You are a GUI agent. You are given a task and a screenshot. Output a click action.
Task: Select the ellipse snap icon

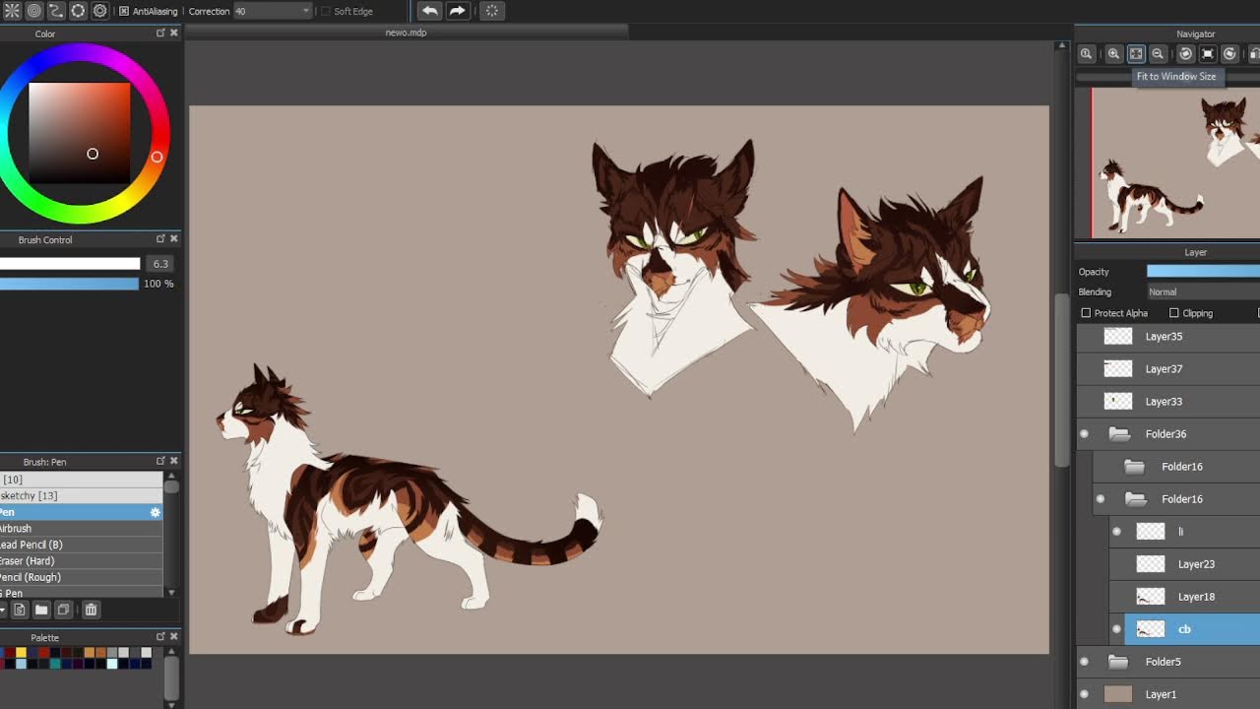78,11
